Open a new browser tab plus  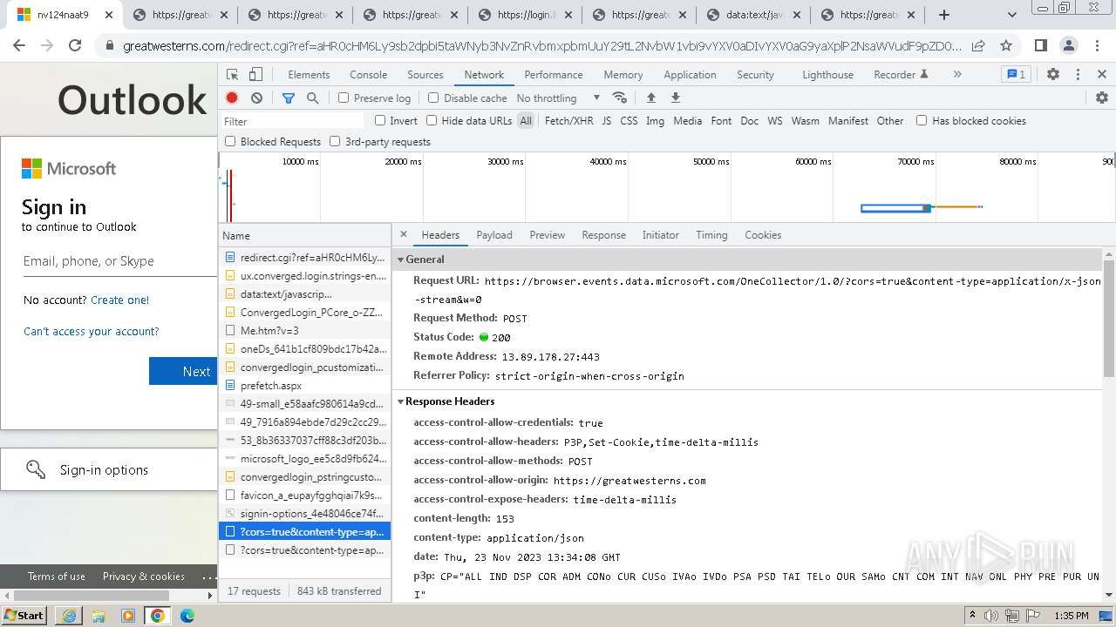click(x=943, y=15)
